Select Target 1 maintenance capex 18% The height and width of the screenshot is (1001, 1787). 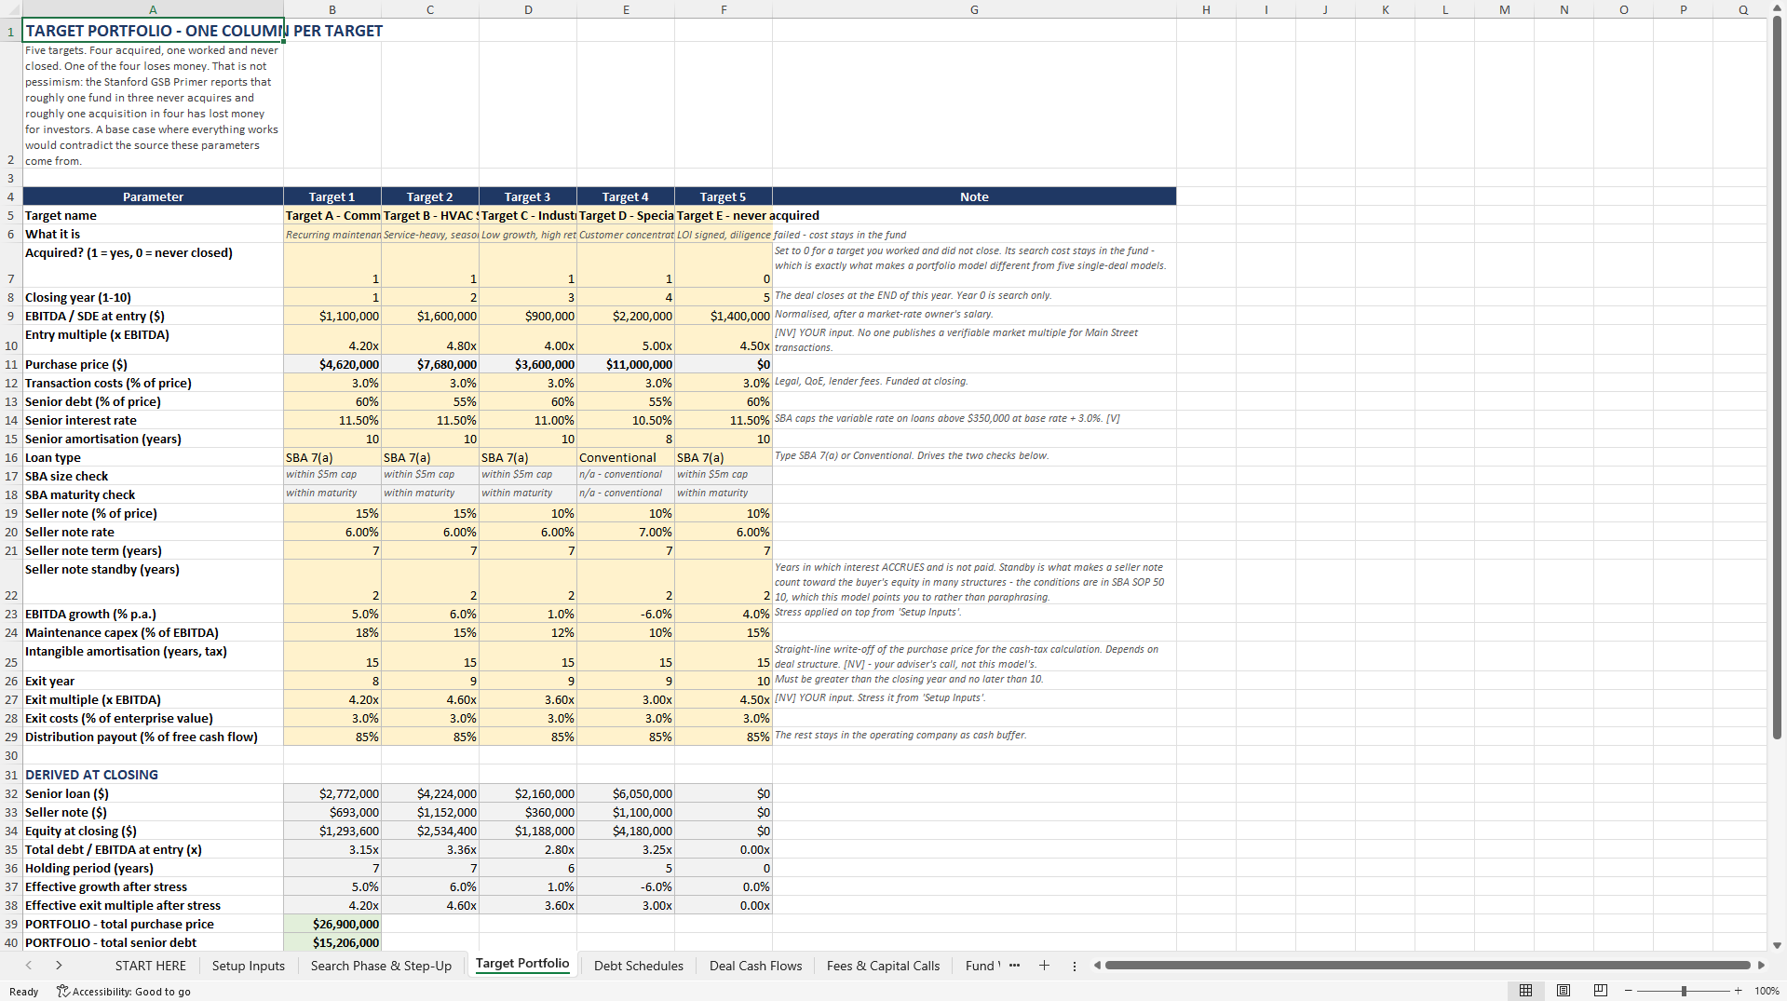[x=332, y=632]
